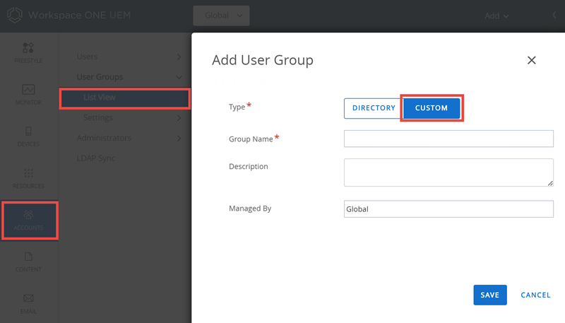Expand the Administrators submenu chevron
The width and height of the screenshot is (565, 323).
(x=179, y=138)
